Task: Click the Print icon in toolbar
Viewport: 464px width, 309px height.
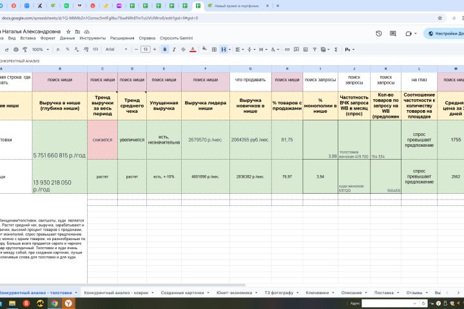Action: (16, 50)
